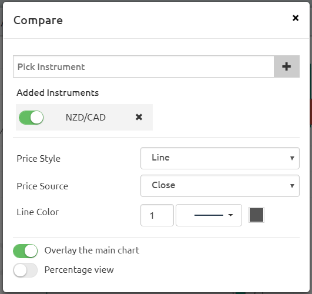
Task: Select the NZD/CAD instrument label
Action: 86,118
